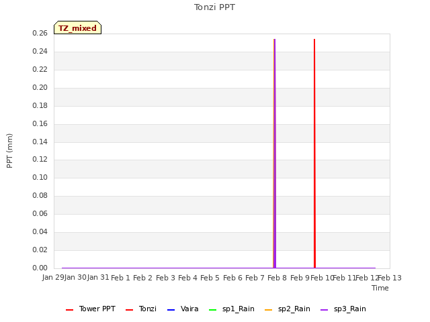This screenshot has height=322, width=430.
Task: Click the 0.16 y-axis tick label
Action: (40, 123)
